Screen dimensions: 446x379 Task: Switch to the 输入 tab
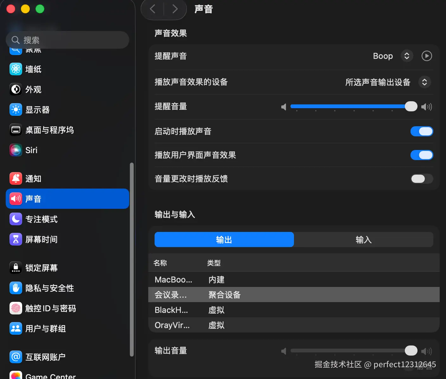[x=364, y=239]
